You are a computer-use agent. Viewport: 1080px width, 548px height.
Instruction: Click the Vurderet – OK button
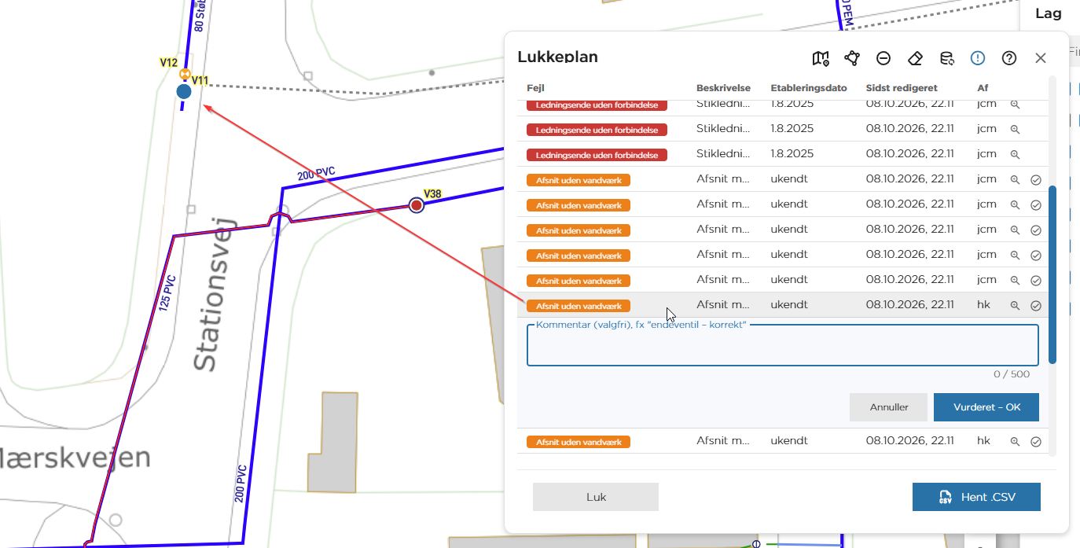click(986, 407)
